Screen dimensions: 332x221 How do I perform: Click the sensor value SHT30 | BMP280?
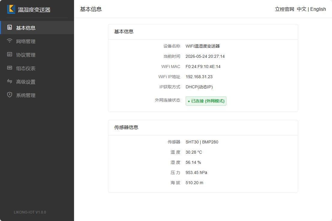pyautogui.click(x=202, y=142)
